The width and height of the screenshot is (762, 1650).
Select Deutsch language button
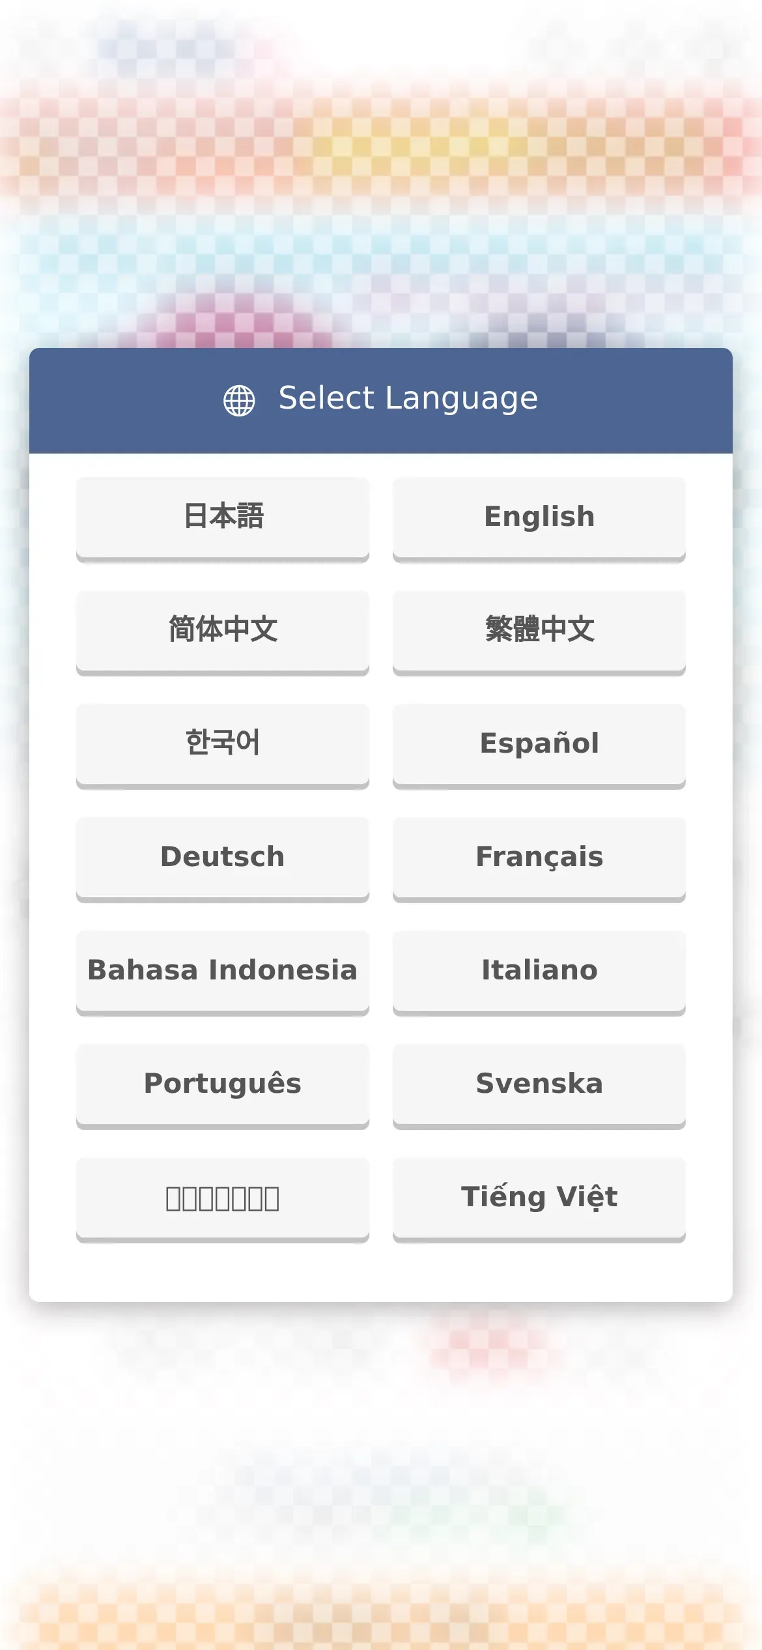coord(223,860)
